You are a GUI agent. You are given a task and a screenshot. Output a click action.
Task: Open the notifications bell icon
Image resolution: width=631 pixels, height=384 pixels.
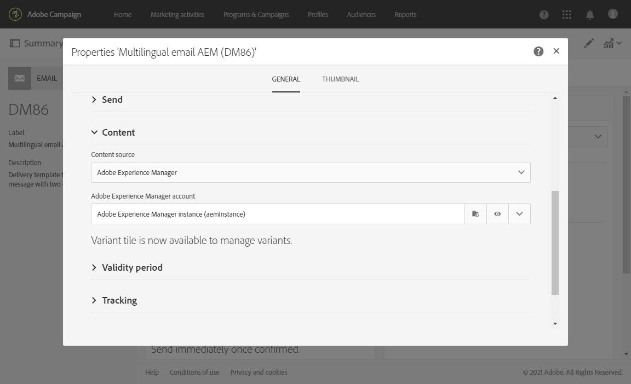589,15
